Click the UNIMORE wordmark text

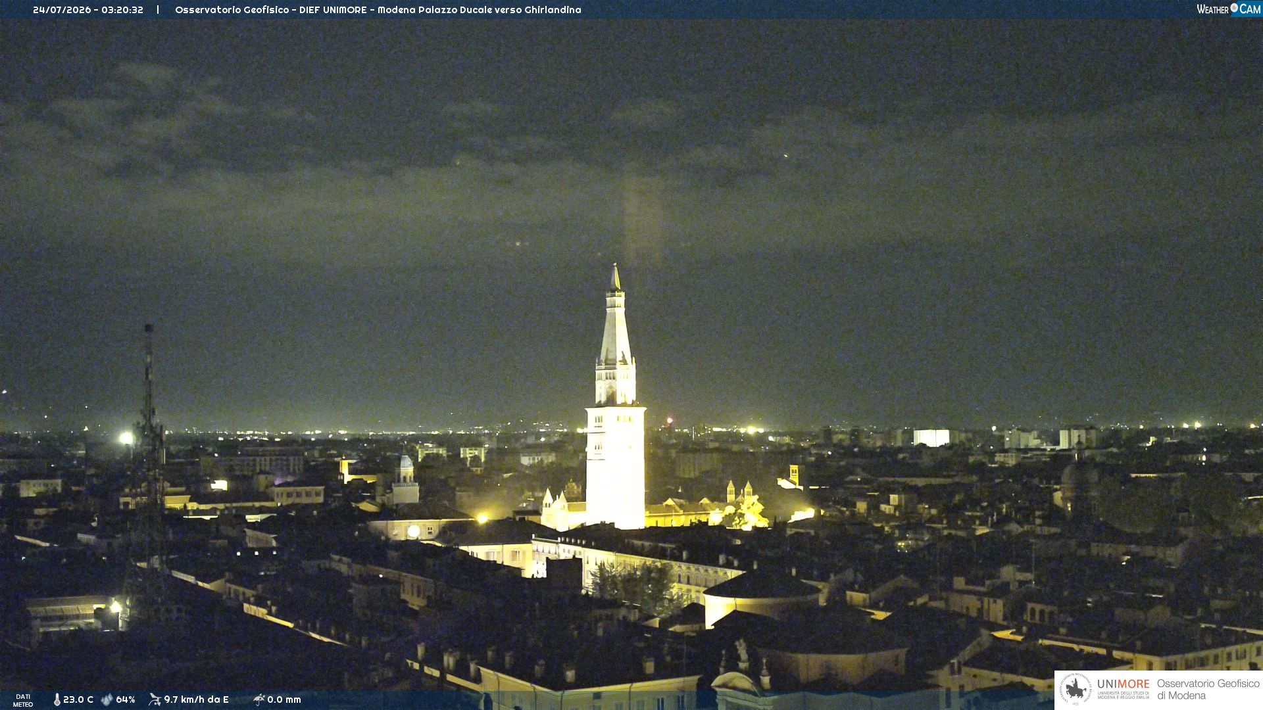[x=1124, y=684]
